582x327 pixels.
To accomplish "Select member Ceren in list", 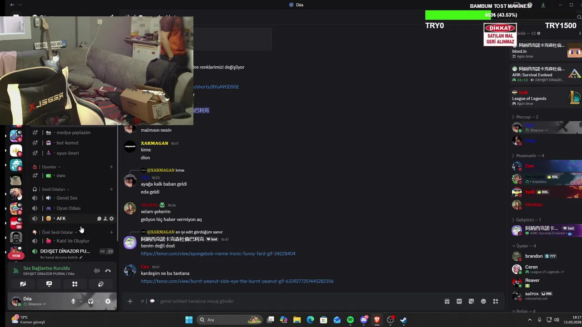I will coord(546,269).
